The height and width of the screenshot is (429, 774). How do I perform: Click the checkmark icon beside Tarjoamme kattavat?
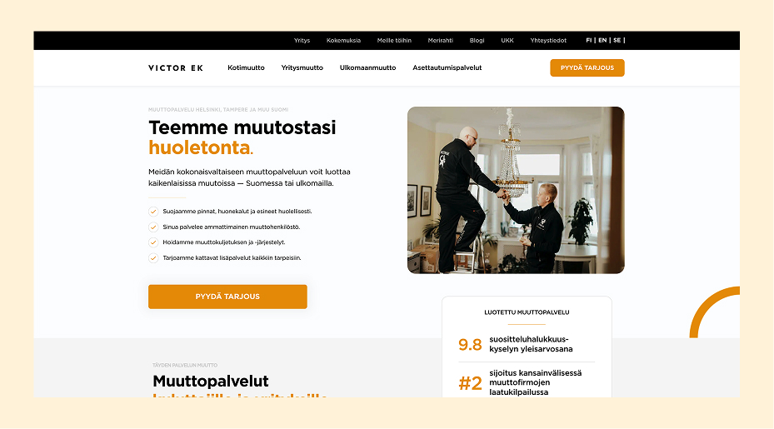(x=153, y=257)
